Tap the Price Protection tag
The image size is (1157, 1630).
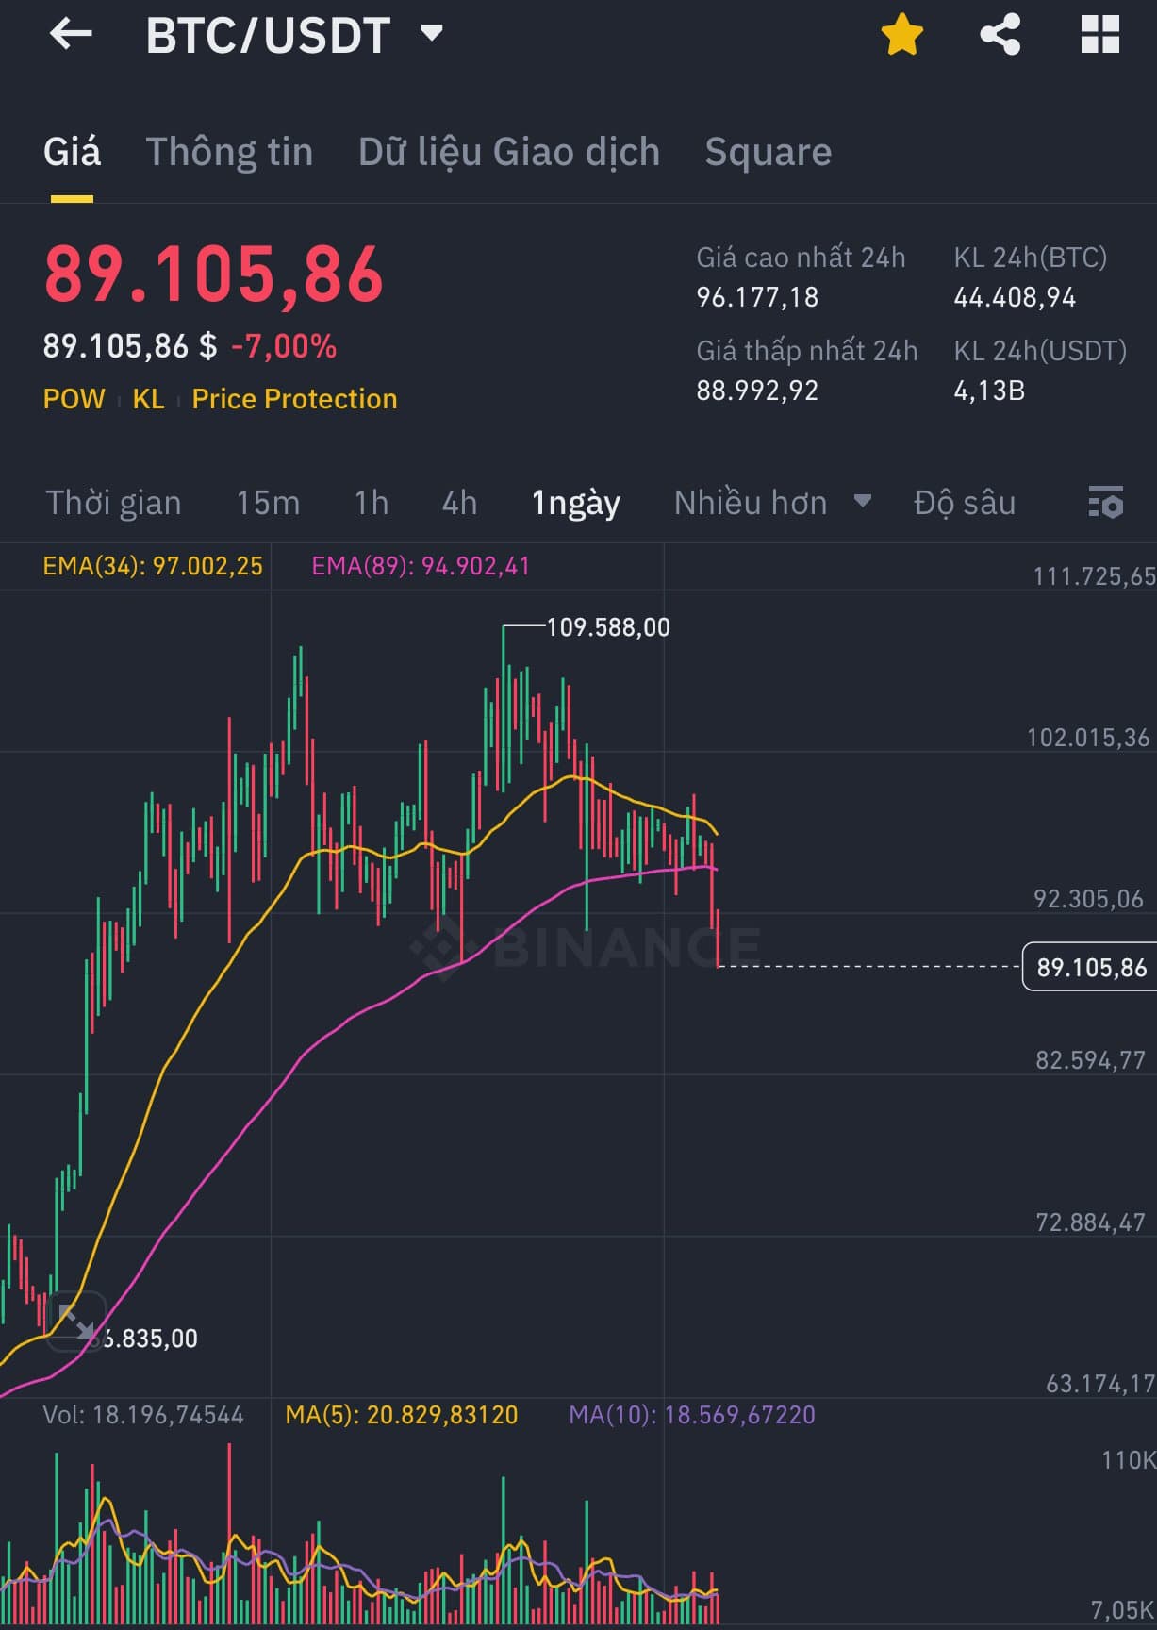(294, 399)
